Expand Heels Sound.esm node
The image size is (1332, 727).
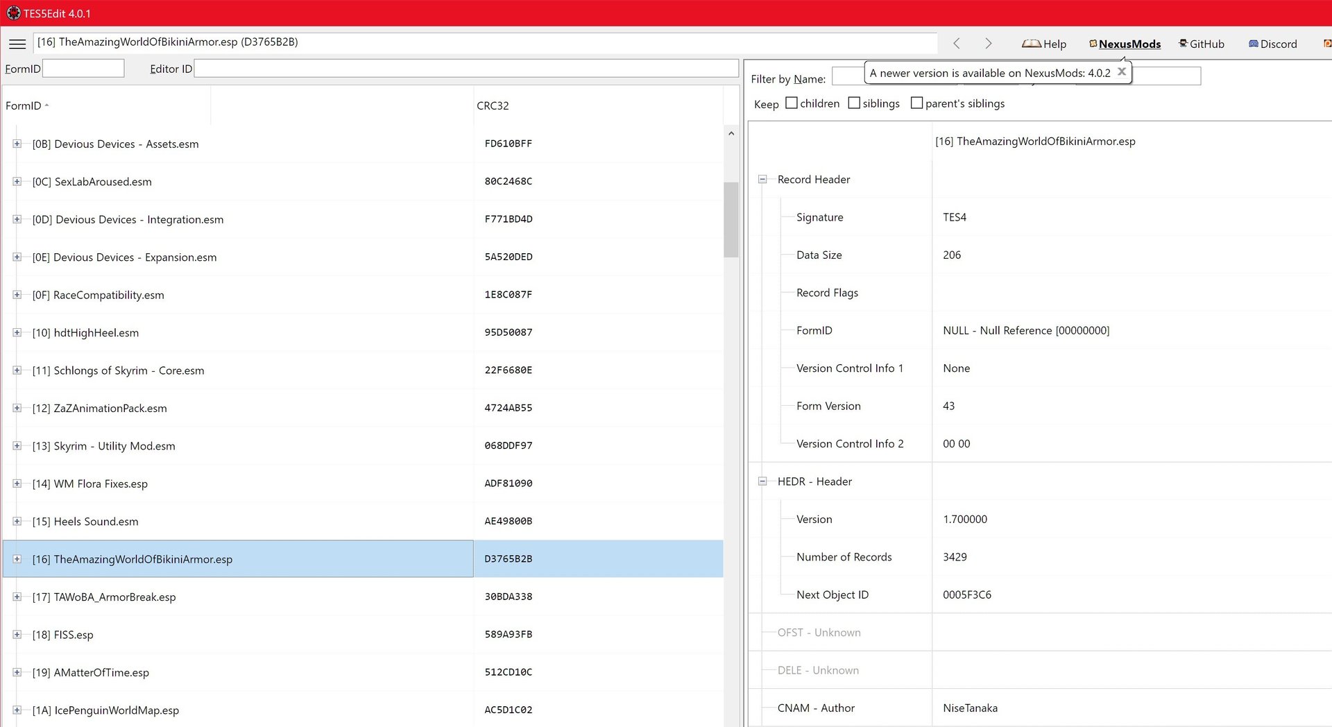pyautogui.click(x=17, y=521)
